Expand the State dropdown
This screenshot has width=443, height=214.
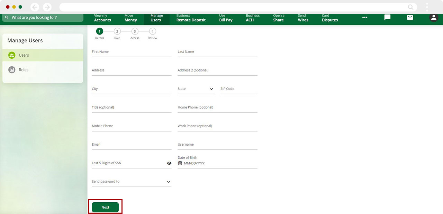point(211,89)
